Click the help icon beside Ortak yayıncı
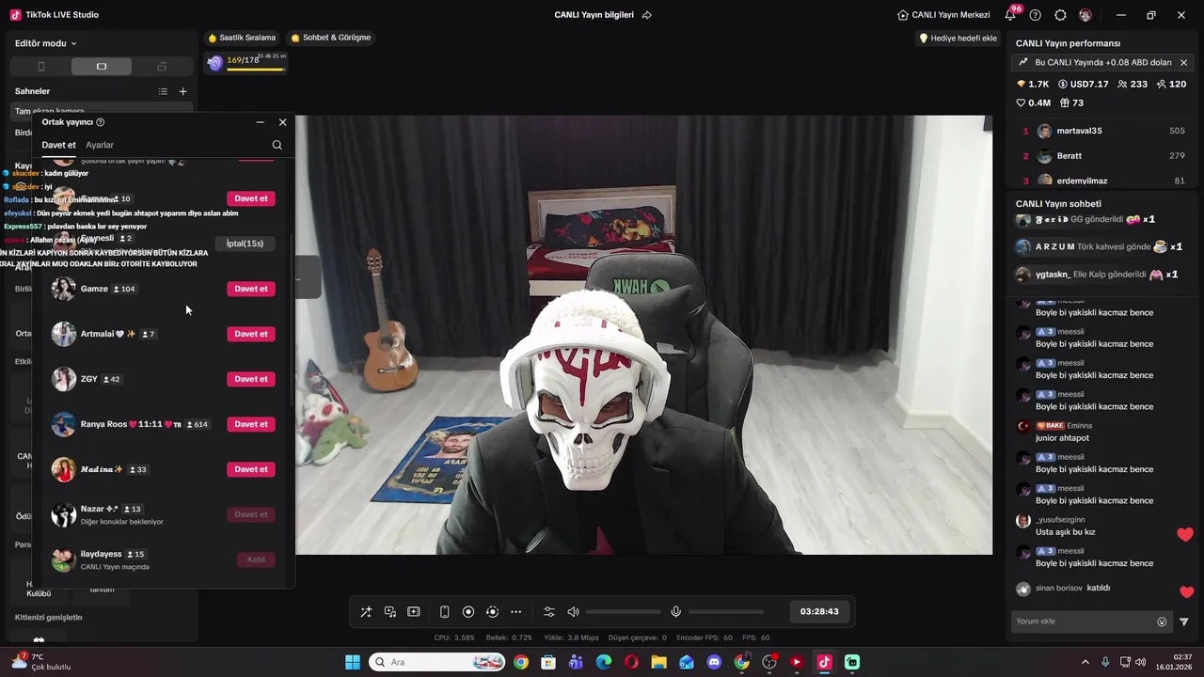Screen dimensions: 1204x677 pos(101,122)
